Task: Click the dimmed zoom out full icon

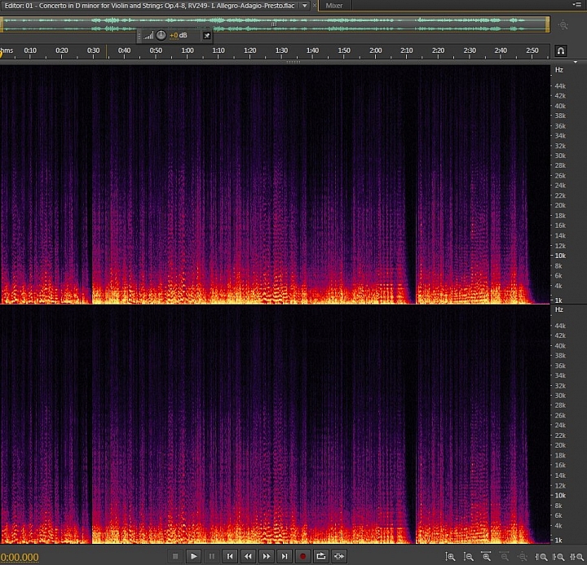Action: click(523, 557)
